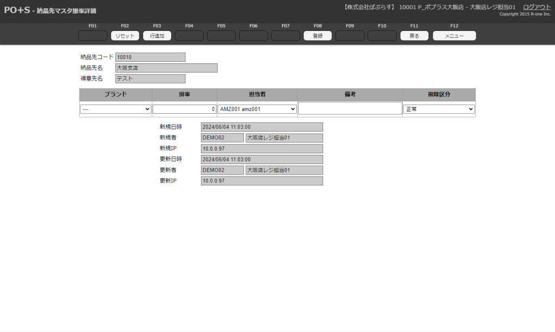Click the 掛率 rate input field
The width and height of the screenshot is (555, 332).
[184, 109]
